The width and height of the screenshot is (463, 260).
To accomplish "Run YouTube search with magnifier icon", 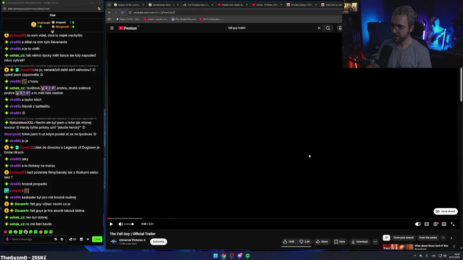I will tap(328, 28).
